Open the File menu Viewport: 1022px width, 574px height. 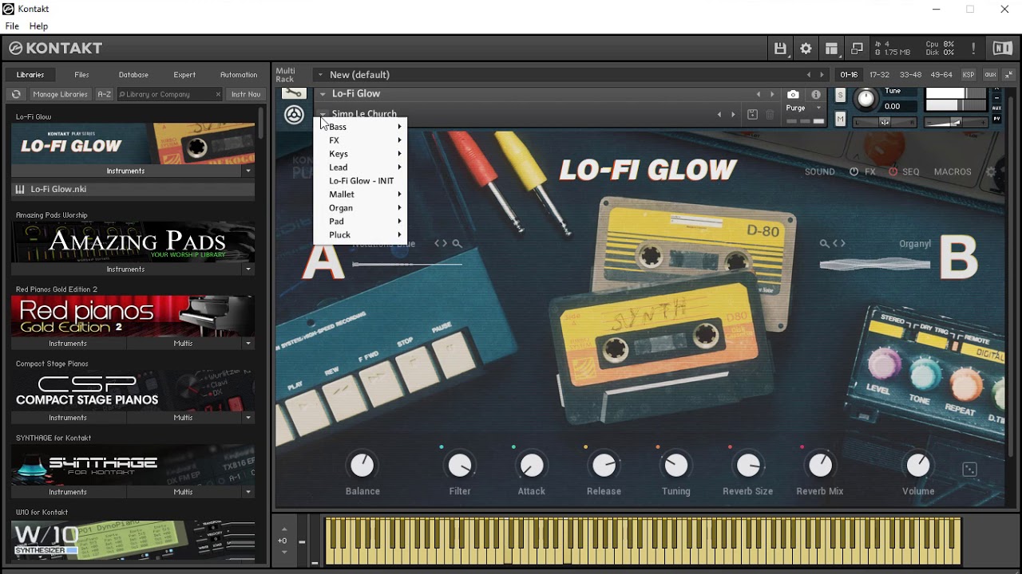point(12,26)
